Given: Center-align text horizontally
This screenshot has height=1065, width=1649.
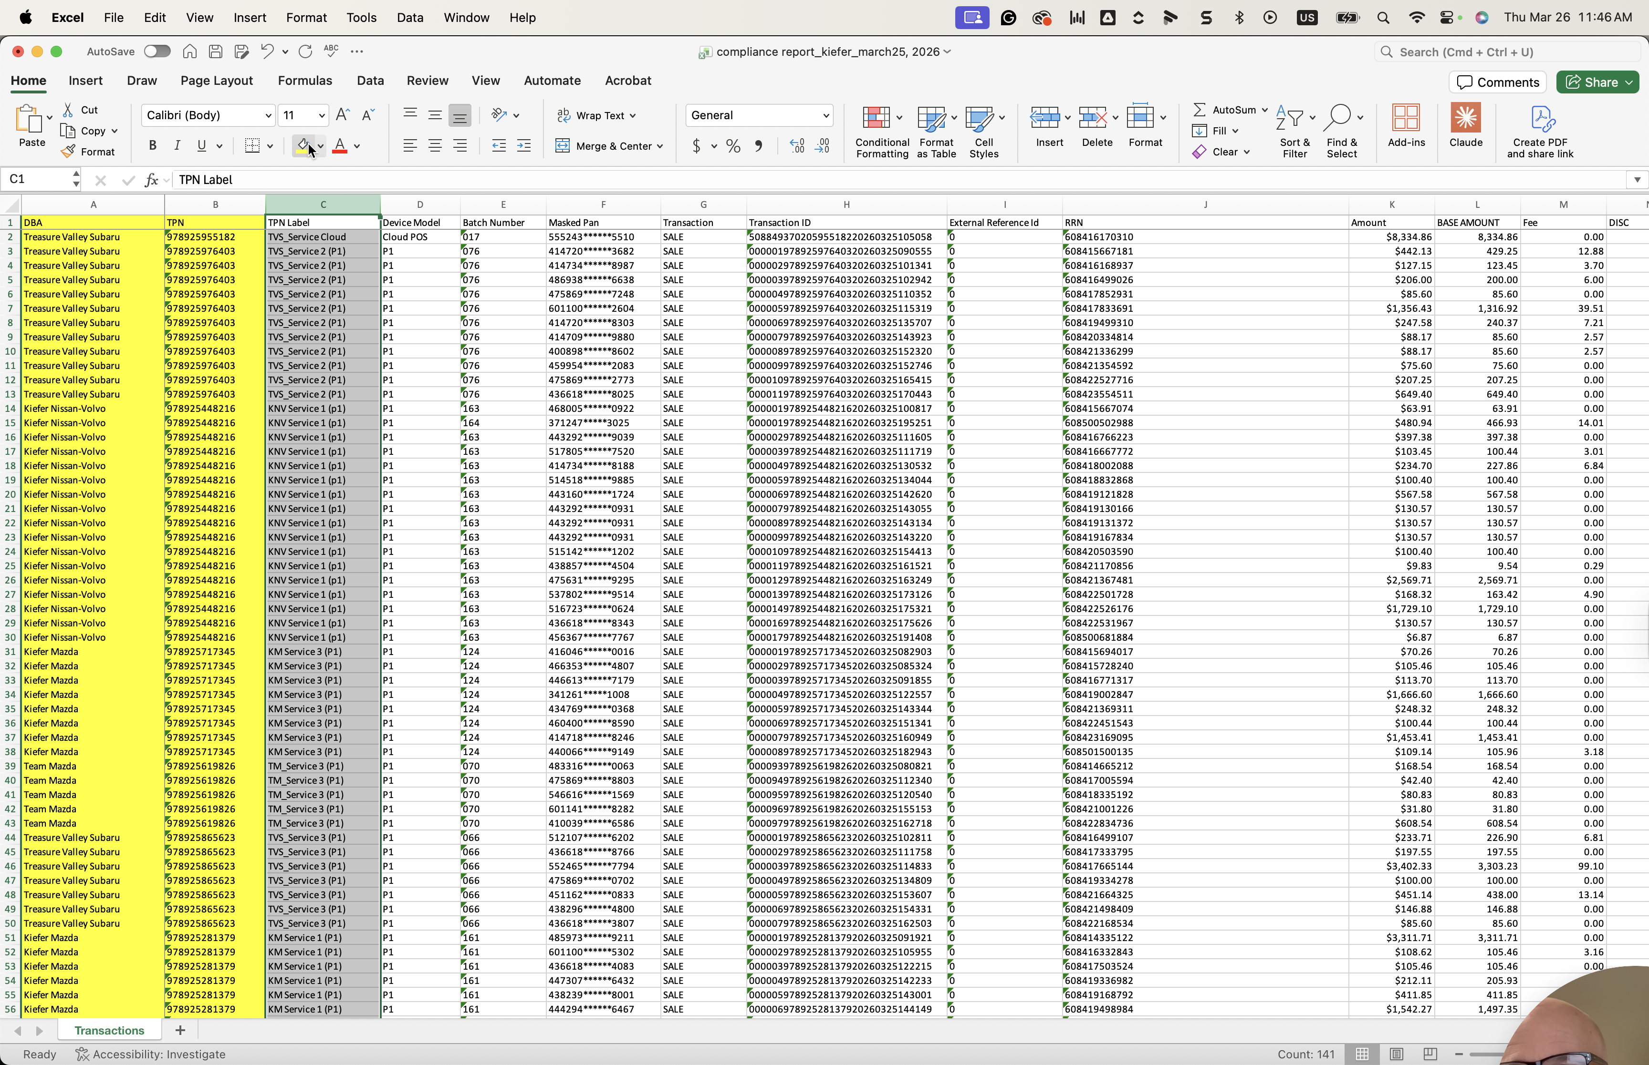Looking at the screenshot, I should coord(435,146).
